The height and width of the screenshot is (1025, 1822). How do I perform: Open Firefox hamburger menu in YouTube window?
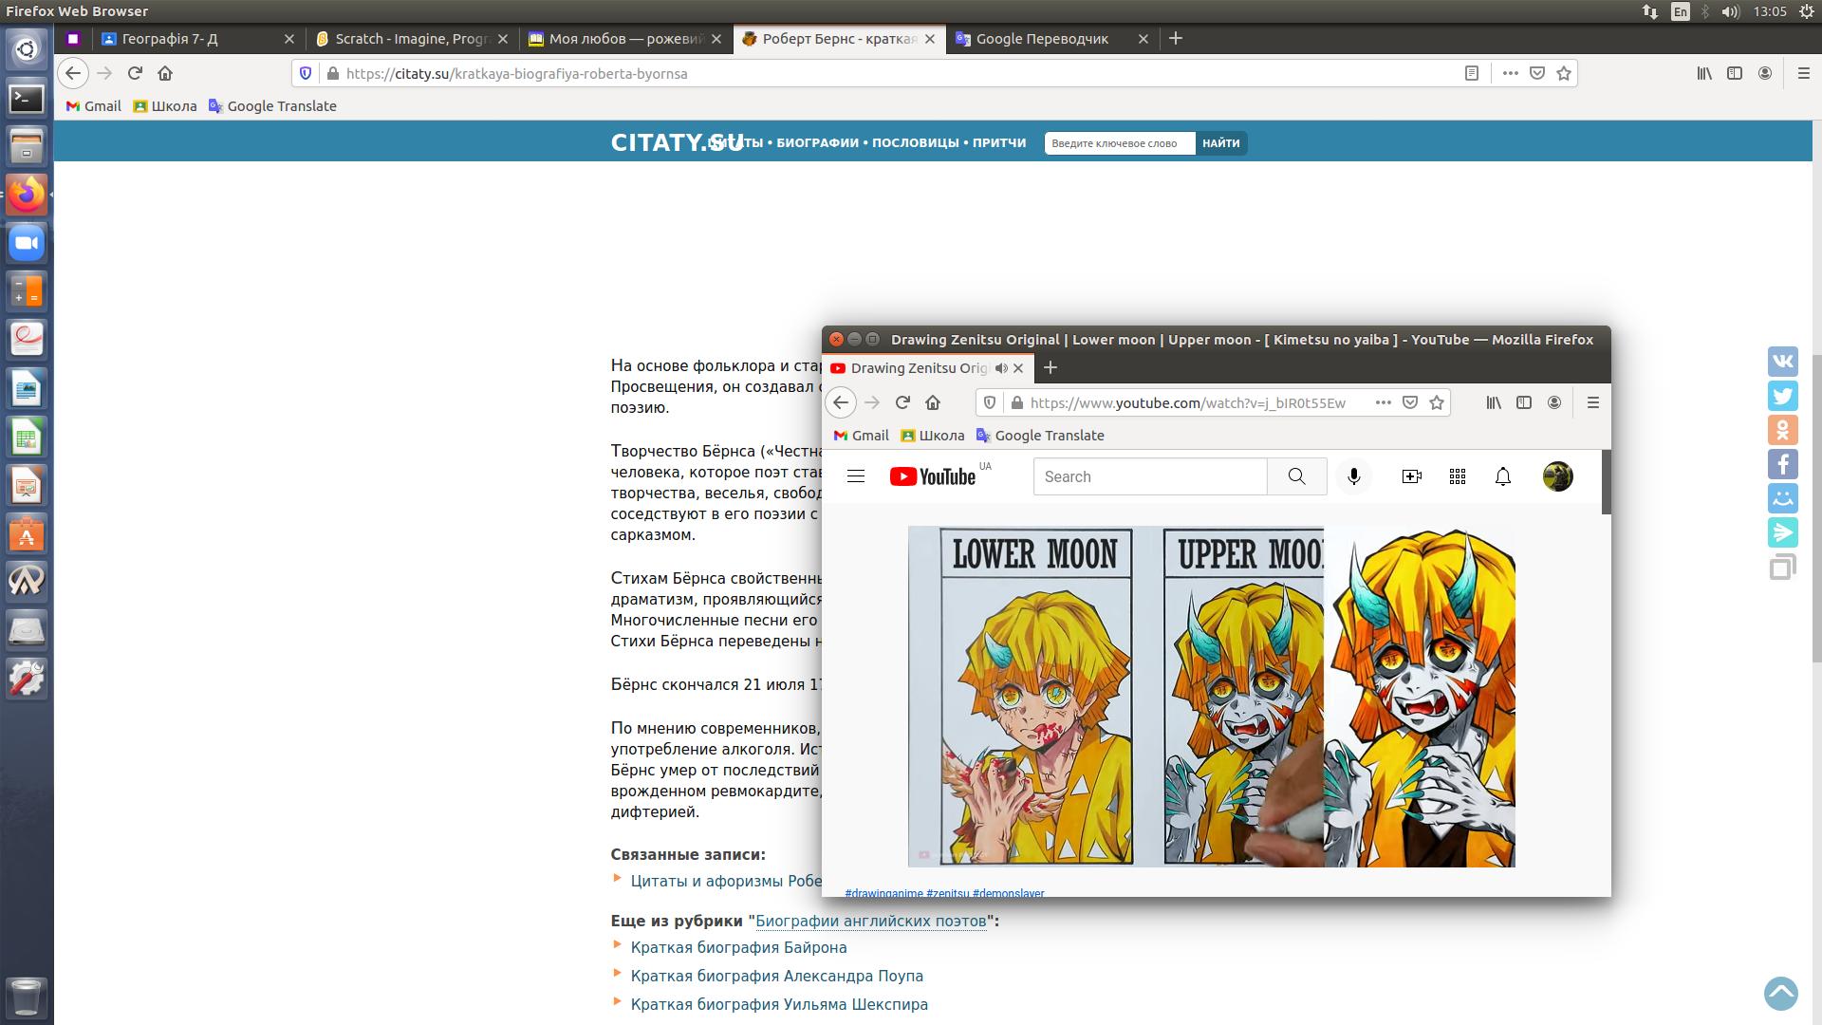(1593, 402)
